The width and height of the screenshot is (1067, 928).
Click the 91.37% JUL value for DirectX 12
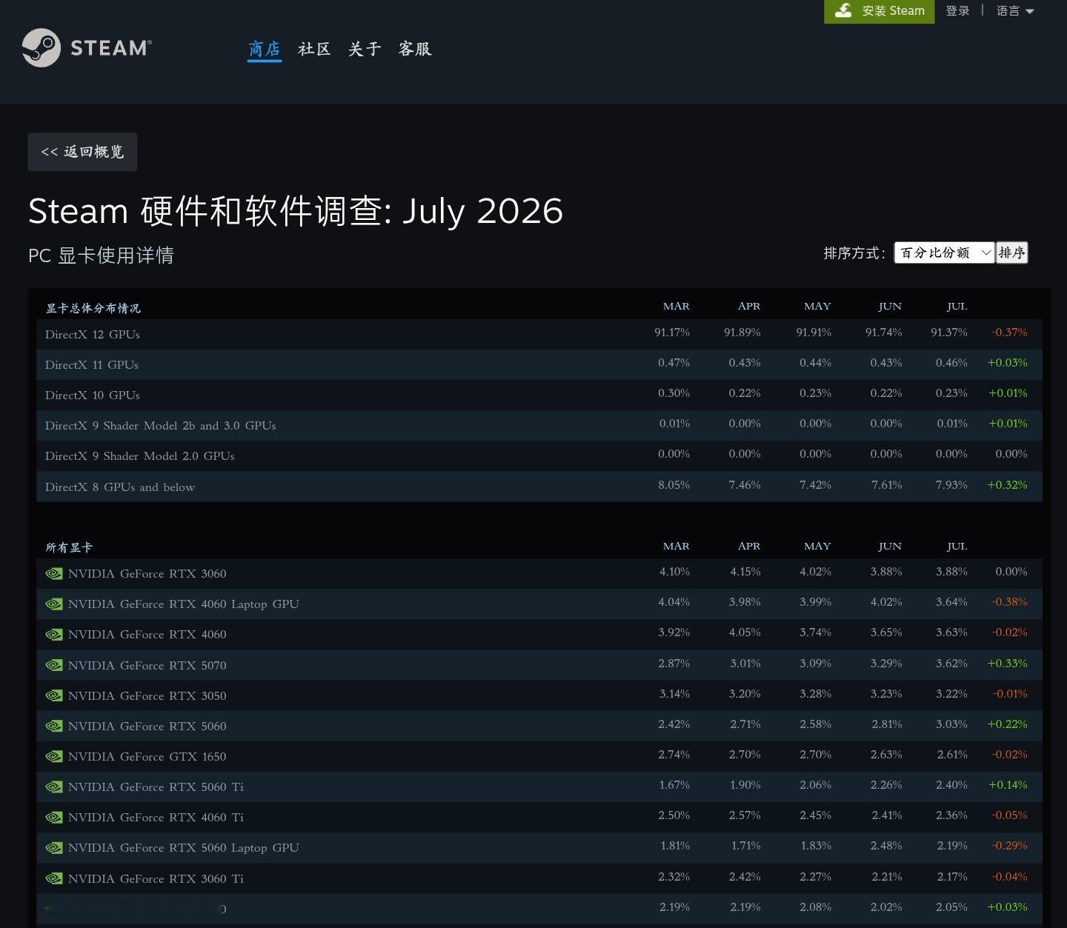(x=949, y=333)
